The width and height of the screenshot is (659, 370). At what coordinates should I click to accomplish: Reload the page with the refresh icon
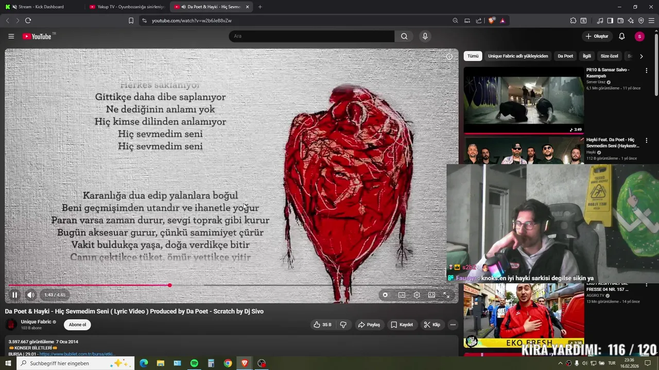point(28,21)
